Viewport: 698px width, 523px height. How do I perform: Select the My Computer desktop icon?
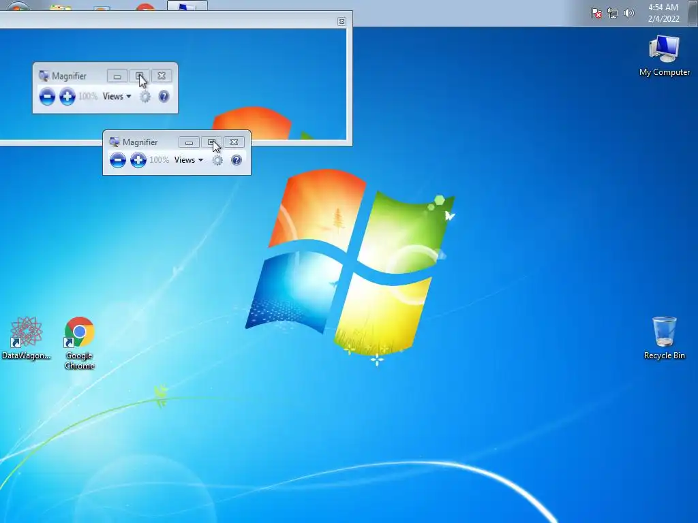pyautogui.click(x=664, y=57)
